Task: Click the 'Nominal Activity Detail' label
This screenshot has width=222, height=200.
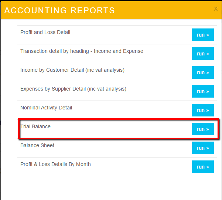Action: [x=46, y=108]
